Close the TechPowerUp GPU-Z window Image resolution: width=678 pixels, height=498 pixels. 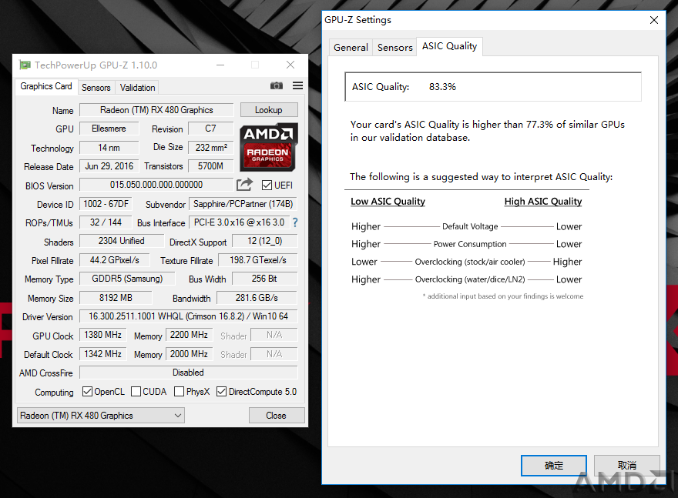(x=290, y=65)
